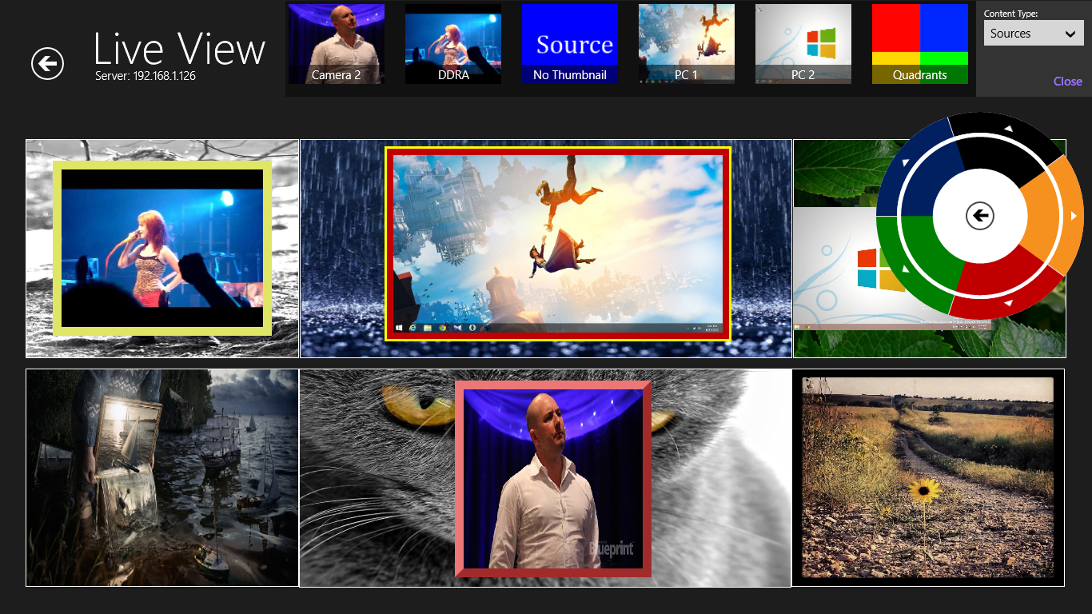Click the sailing ships painting display
Screen dimensions: 1092x614
tap(162, 477)
